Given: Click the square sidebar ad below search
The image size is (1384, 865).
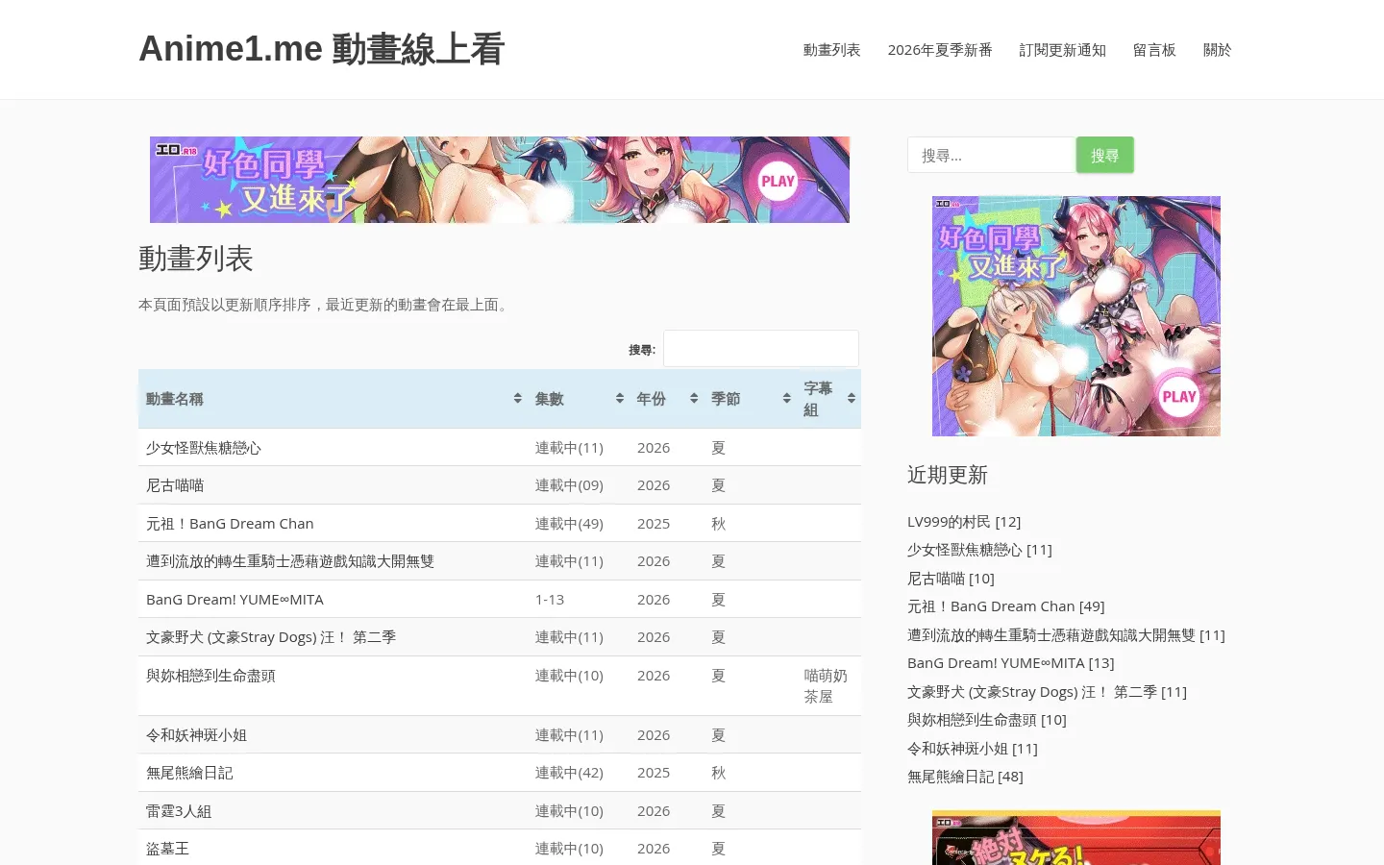Looking at the screenshot, I should pos(1076,316).
